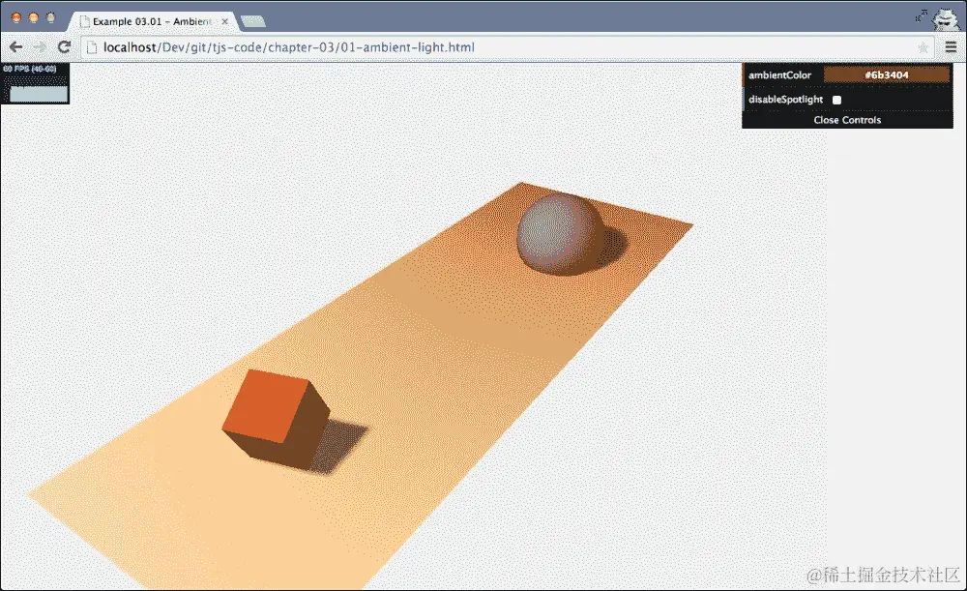Open the Chrome hamburger menu
Screen dimensions: 967x591
tap(951, 46)
